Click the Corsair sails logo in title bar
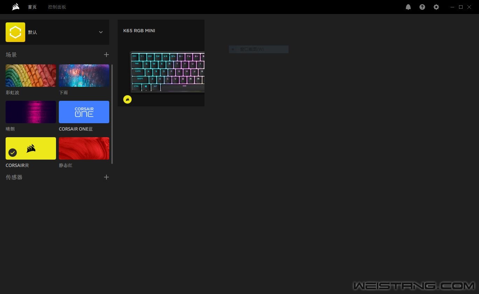This screenshot has width=479, height=294. tap(15, 7)
